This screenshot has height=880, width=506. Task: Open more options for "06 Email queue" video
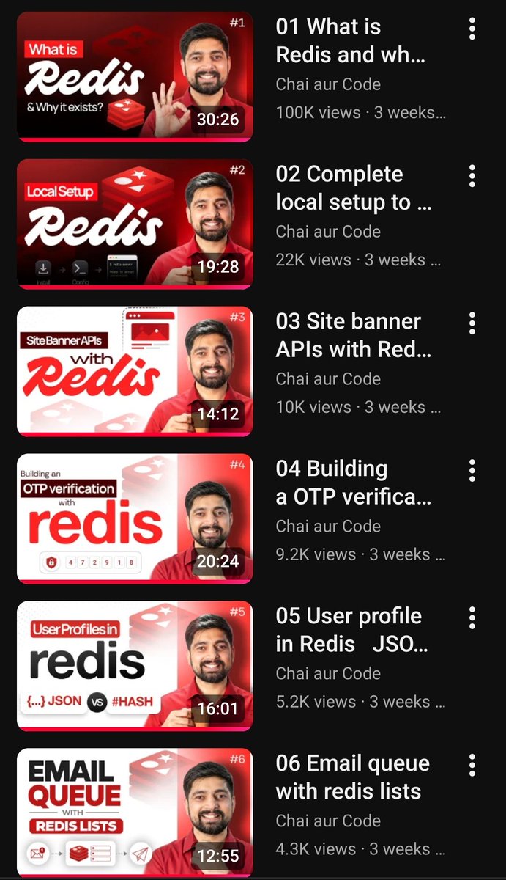tap(472, 765)
